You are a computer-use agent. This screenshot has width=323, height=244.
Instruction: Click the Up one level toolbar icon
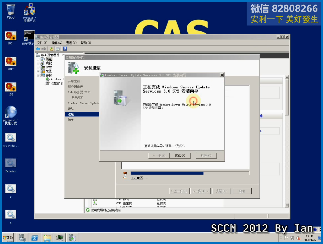pyautogui.click(x=51, y=49)
